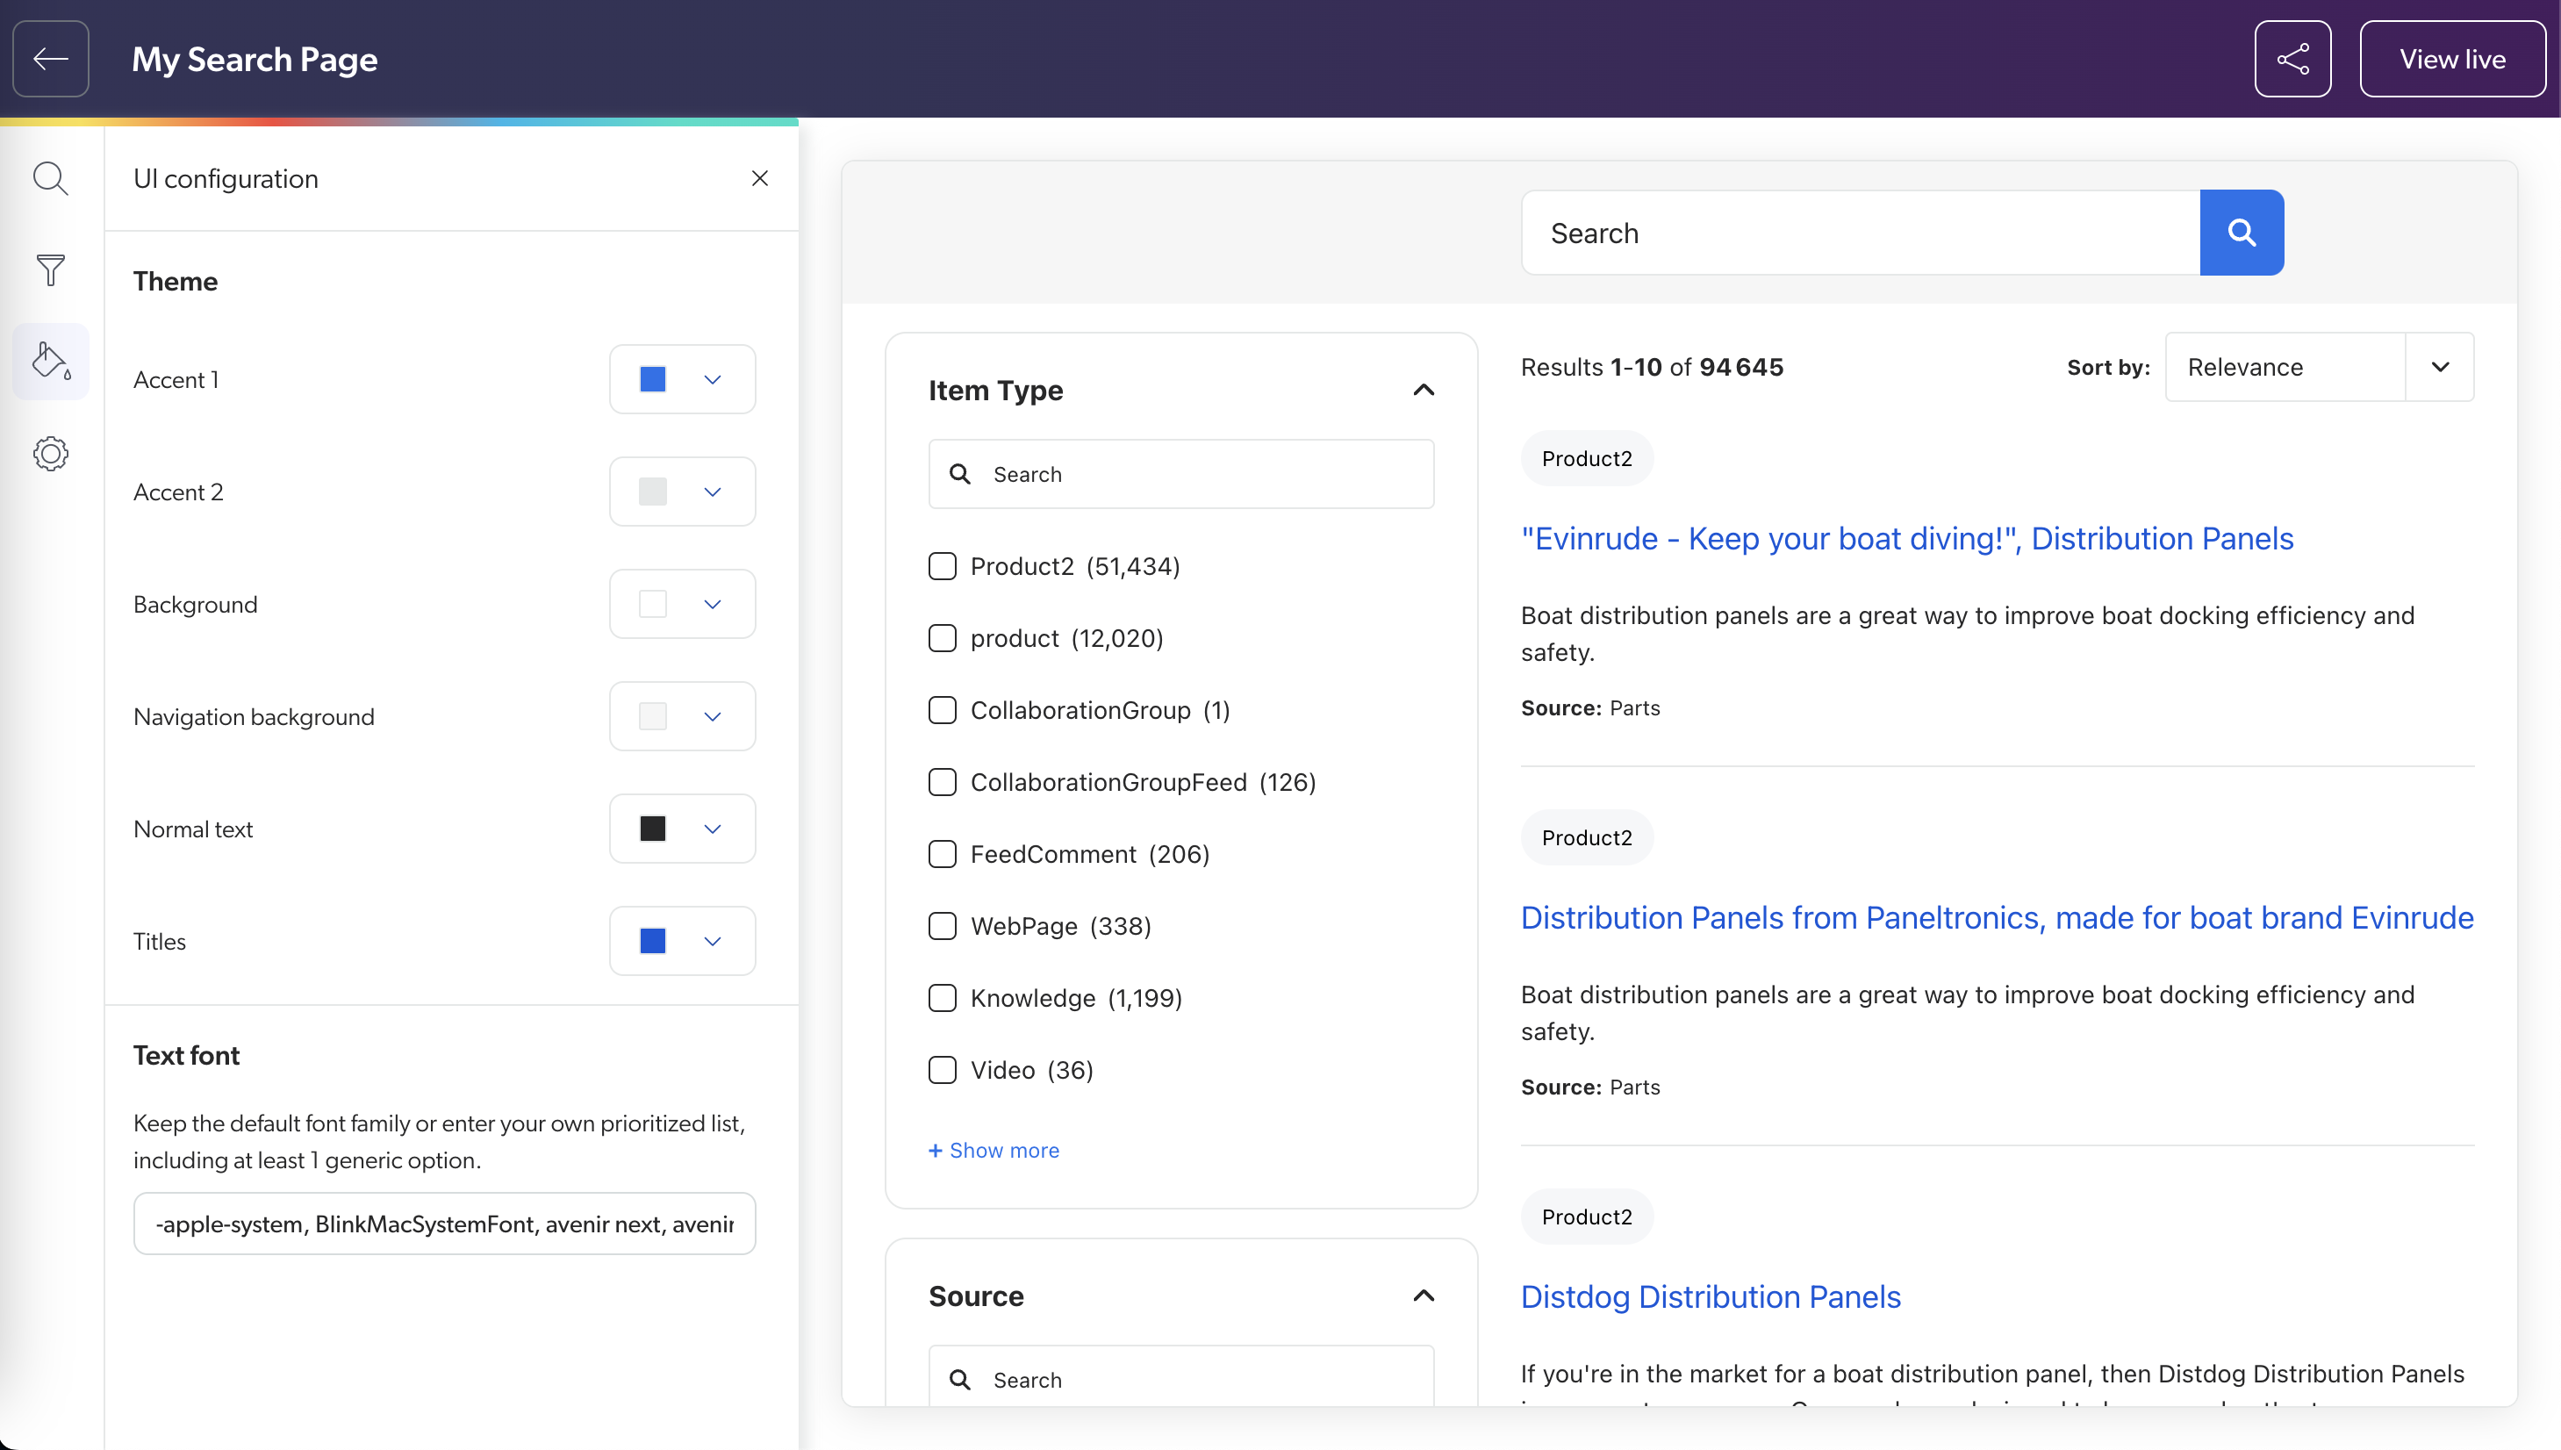The width and height of the screenshot is (2561, 1450).
Task: Open the Background color dropdown arrow
Action: click(x=713, y=605)
